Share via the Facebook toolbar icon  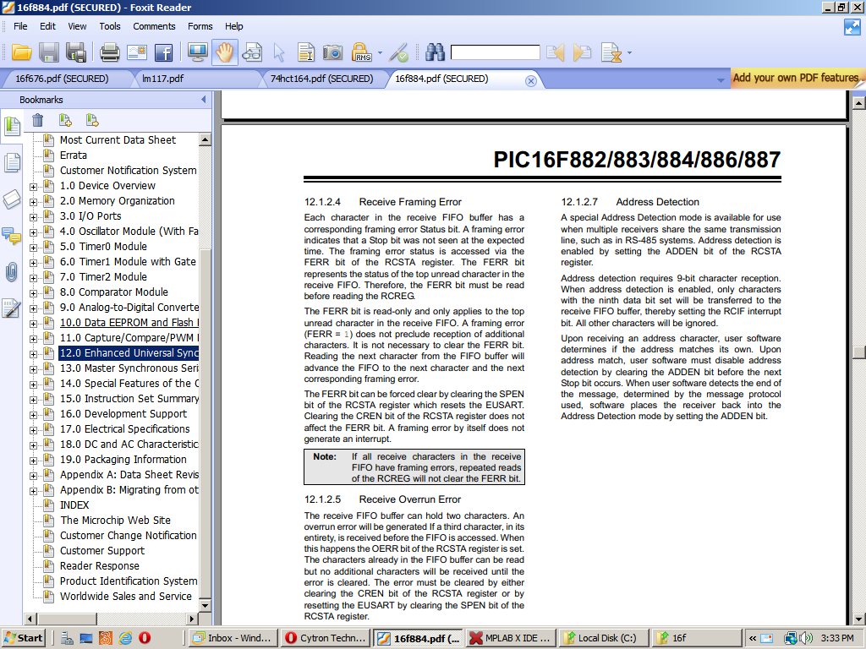[x=163, y=53]
